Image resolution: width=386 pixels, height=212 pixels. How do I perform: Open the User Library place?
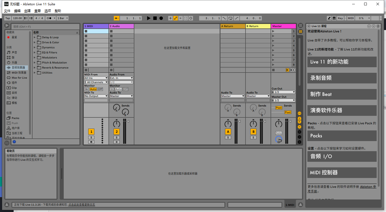(x=16, y=128)
